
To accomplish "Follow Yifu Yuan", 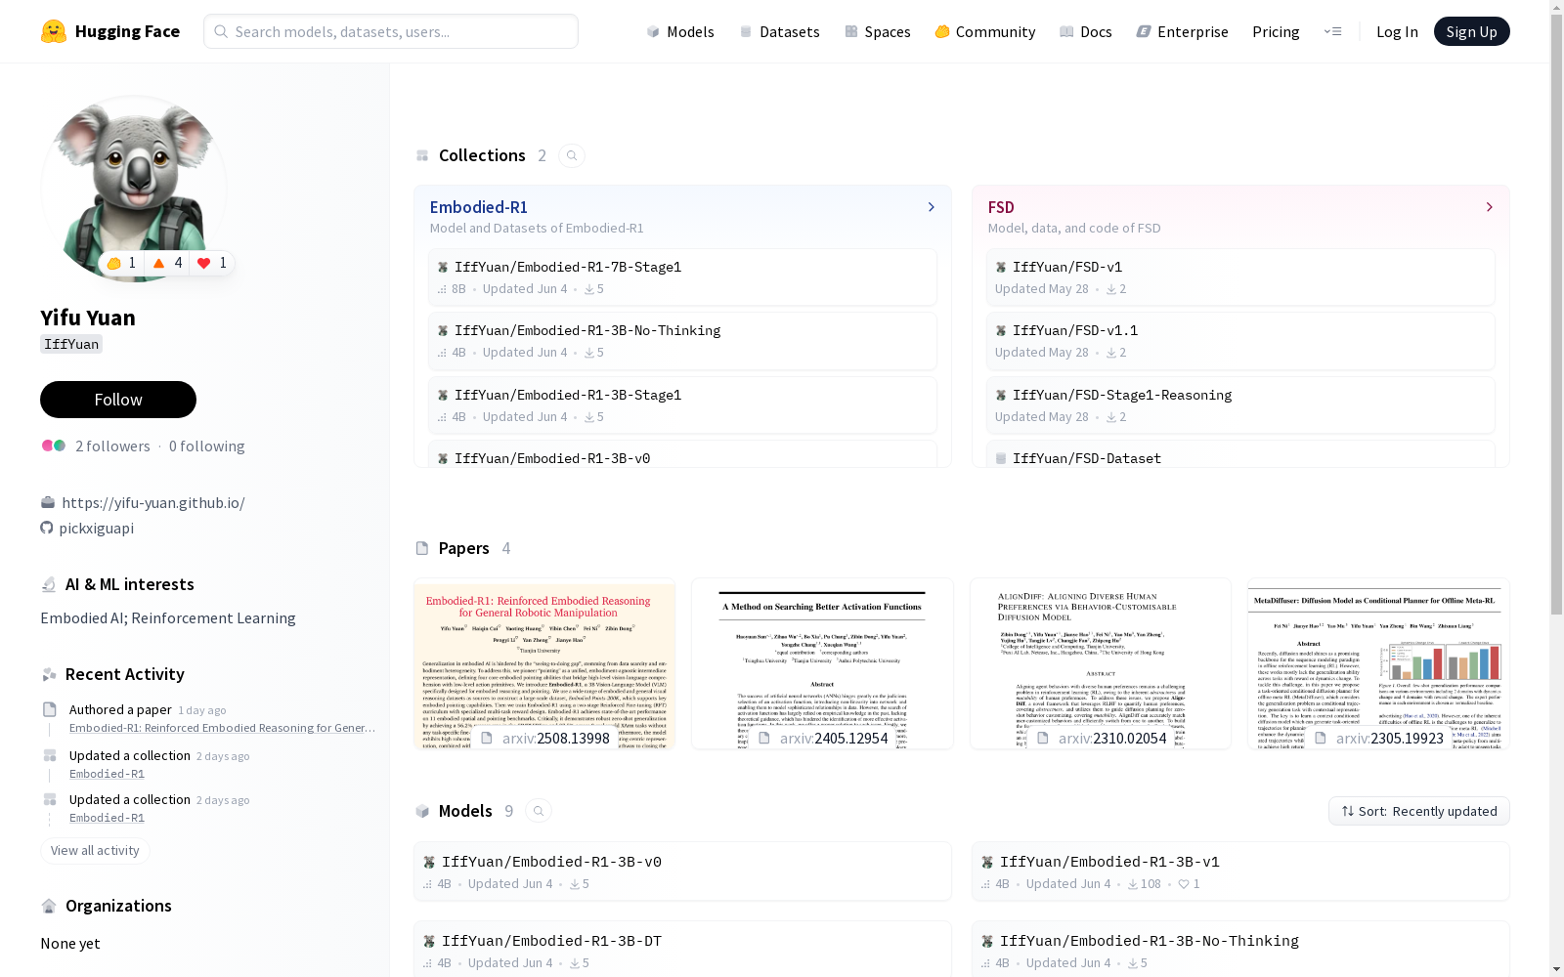I will (118, 400).
